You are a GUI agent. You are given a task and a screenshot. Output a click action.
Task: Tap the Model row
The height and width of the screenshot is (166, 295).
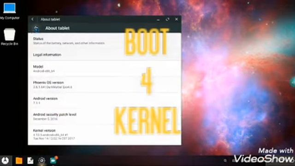coord(105,69)
